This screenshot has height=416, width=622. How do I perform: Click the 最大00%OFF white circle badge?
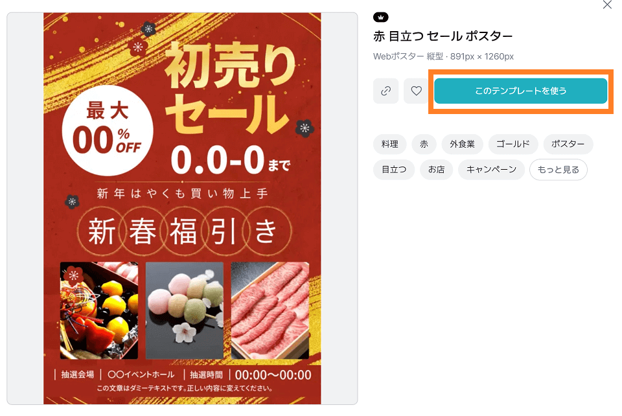pyautogui.click(x=108, y=130)
